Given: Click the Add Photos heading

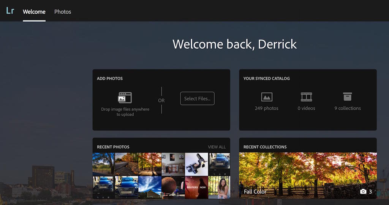Looking at the screenshot, I should pyautogui.click(x=110, y=79).
